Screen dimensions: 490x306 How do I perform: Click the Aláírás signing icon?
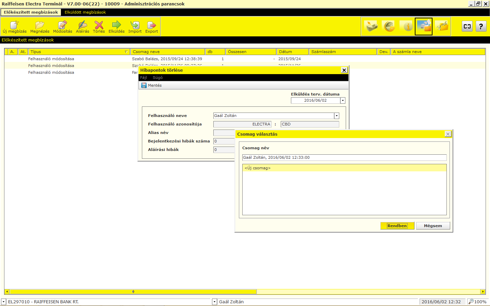[x=82, y=25]
